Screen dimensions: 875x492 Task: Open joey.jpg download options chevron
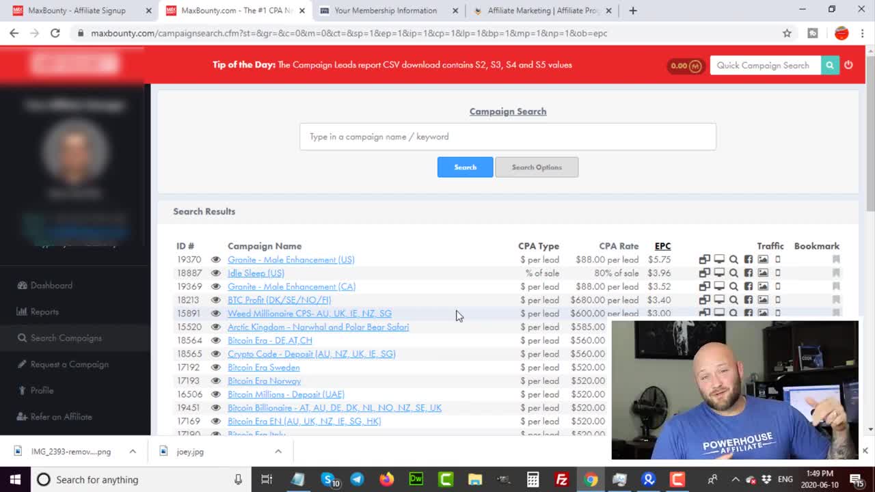click(278, 452)
